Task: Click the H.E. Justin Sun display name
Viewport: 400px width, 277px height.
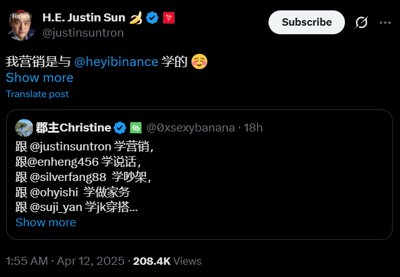Action: tap(84, 18)
